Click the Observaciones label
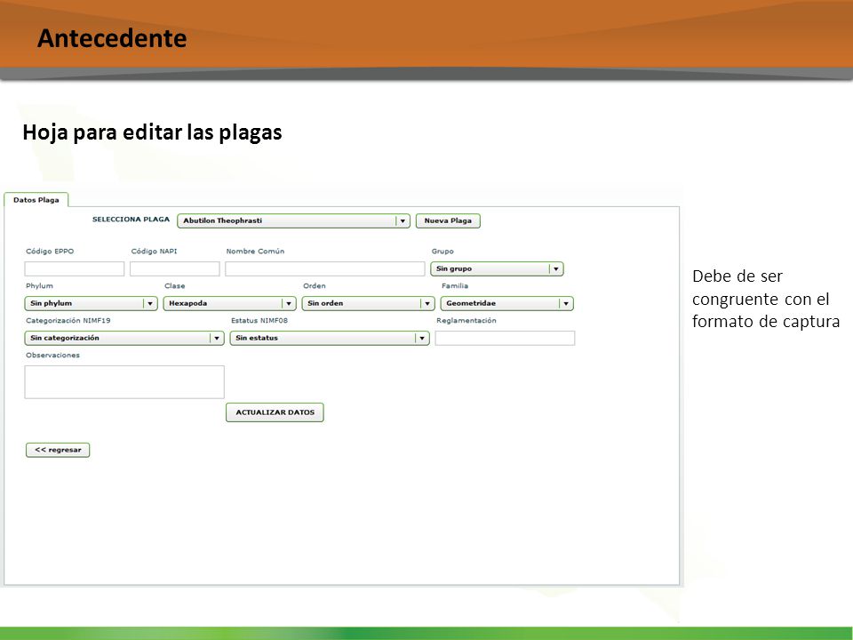 (52, 355)
